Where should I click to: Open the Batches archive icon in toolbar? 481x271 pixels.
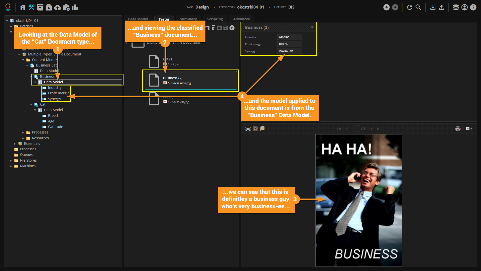point(40,7)
